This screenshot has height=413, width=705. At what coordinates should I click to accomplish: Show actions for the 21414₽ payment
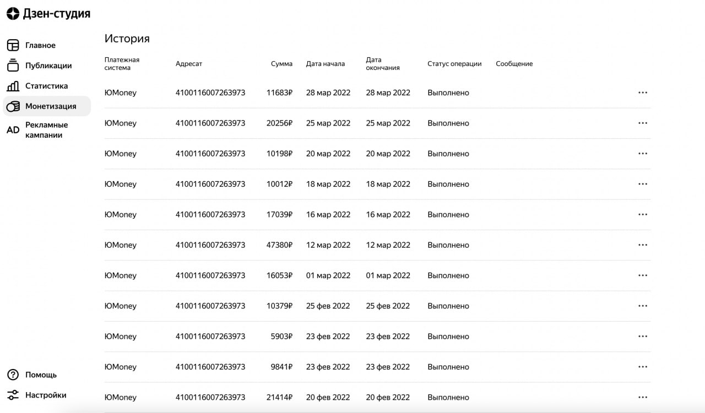click(x=642, y=398)
